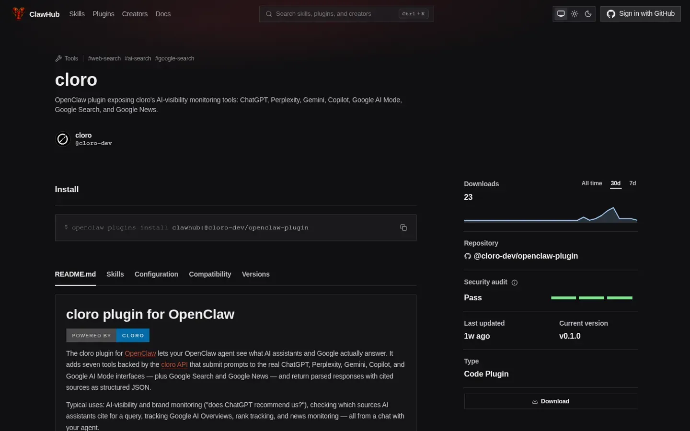The height and width of the screenshot is (431, 690).
Task: Click the Security audit info icon
Action: point(515,283)
